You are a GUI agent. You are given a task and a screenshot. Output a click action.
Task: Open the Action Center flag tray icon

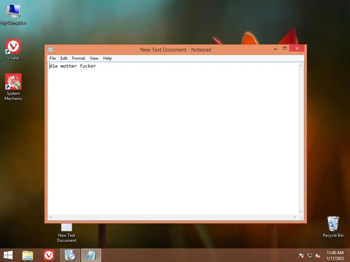[301, 256]
